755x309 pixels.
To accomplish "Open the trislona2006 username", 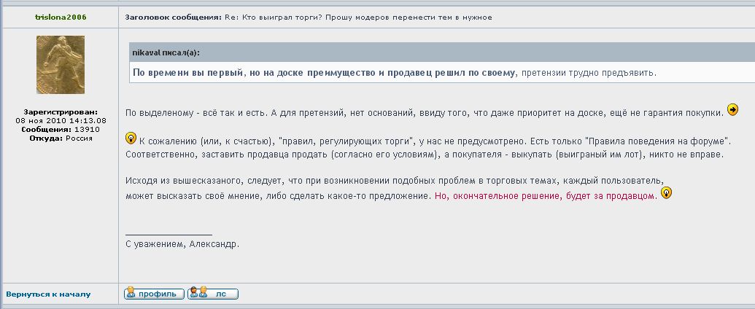I will [60, 17].
